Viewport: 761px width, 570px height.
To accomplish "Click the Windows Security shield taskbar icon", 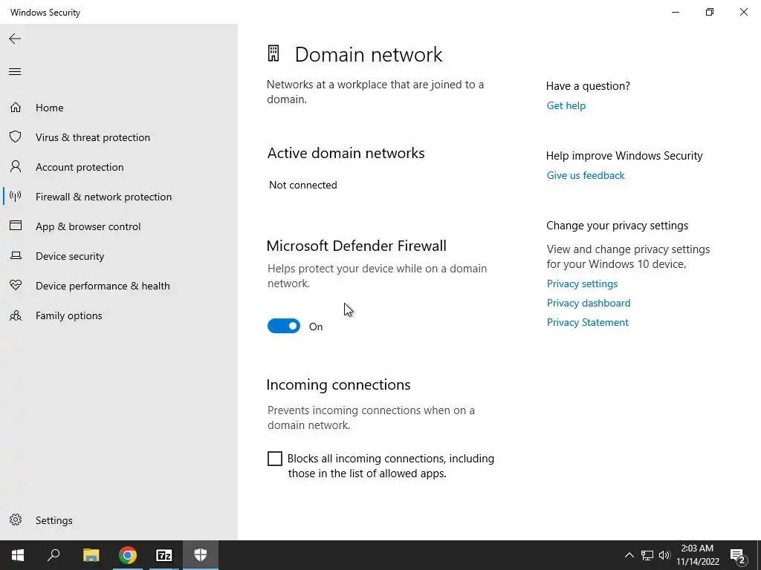I will coord(201,555).
